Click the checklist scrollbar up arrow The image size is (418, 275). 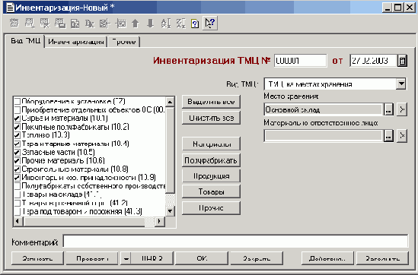(170, 102)
